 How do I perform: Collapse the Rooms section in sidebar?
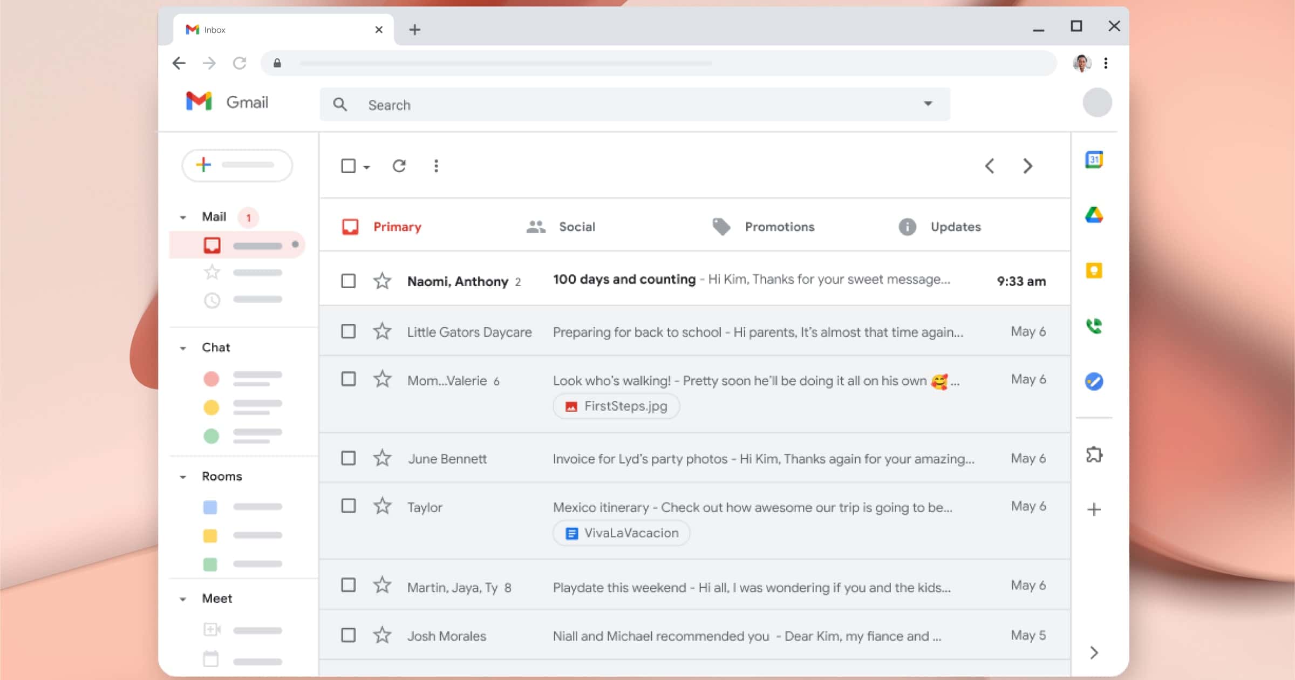tap(183, 477)
